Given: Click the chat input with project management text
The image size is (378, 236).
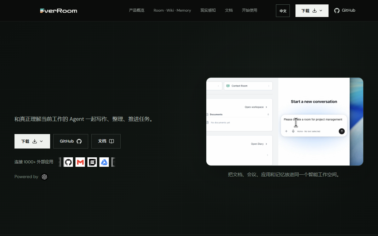Looking at the screenshot, I should click(313, 120).
